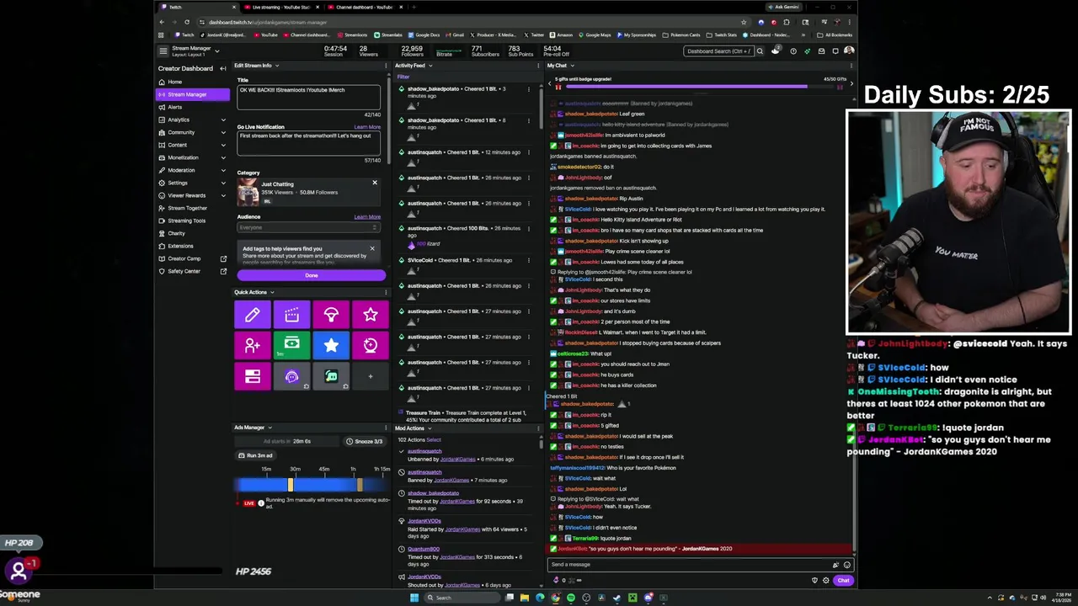Click the clock rewind quick action tile
This screenshot has width=1078, height=606.
[371, 345]
